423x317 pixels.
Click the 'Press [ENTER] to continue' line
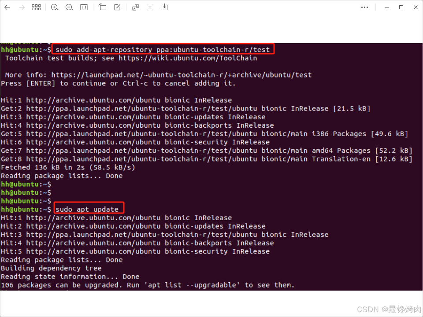click(x=118, y=83)
